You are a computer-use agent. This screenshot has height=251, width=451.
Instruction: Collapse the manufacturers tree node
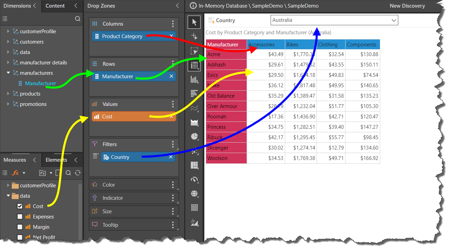tap(8, 73)
